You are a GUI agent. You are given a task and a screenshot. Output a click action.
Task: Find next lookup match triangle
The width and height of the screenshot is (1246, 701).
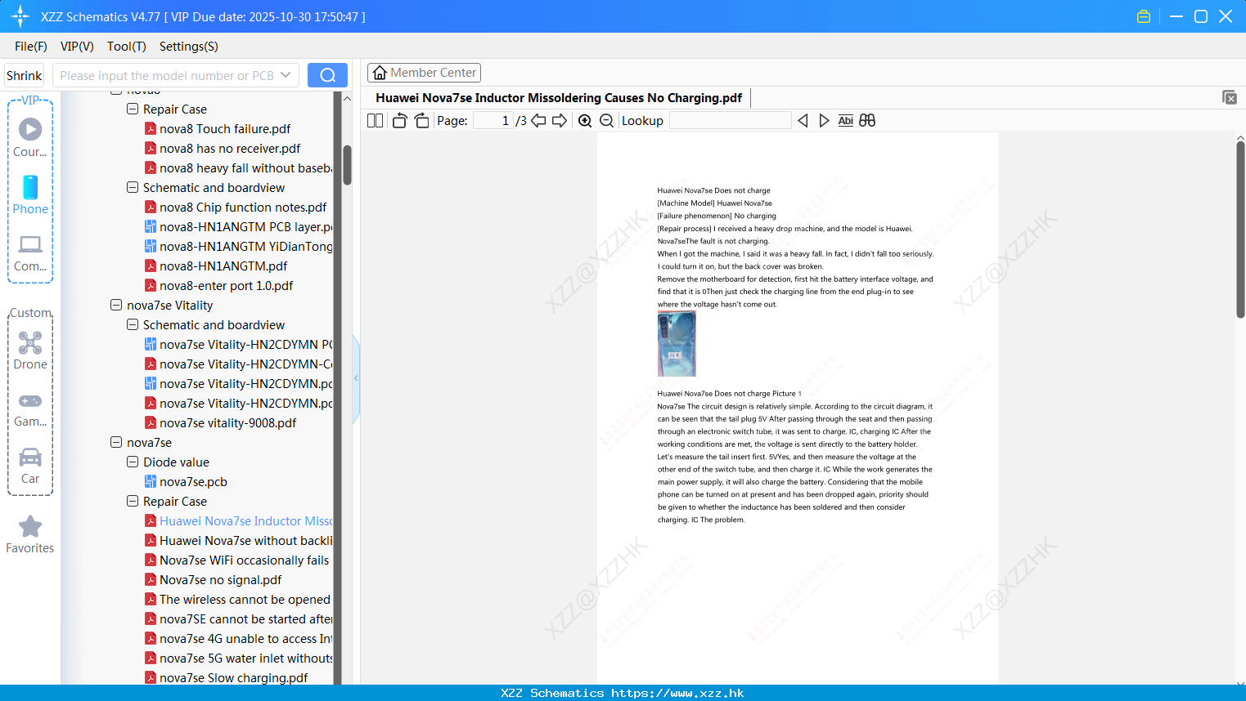pyautogui.click(x=824, y=120)
